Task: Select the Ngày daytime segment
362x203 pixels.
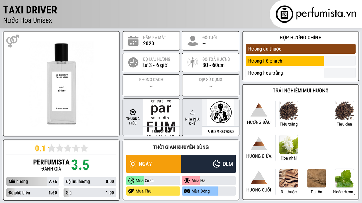Action: 153,164
